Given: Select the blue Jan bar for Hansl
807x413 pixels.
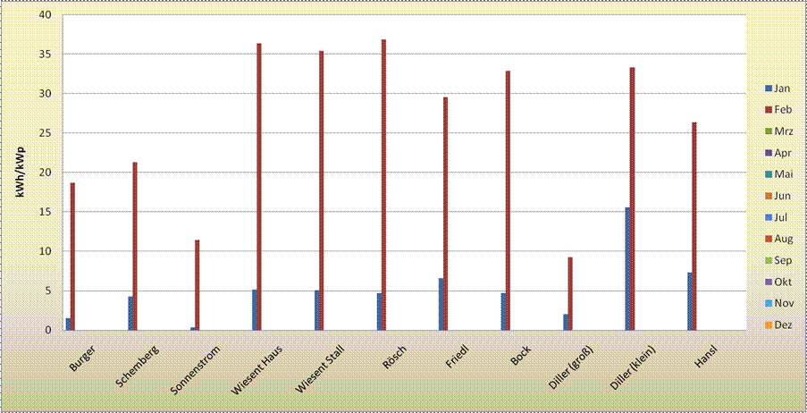Looking at the screenshot, I should (x=690, y=301).
